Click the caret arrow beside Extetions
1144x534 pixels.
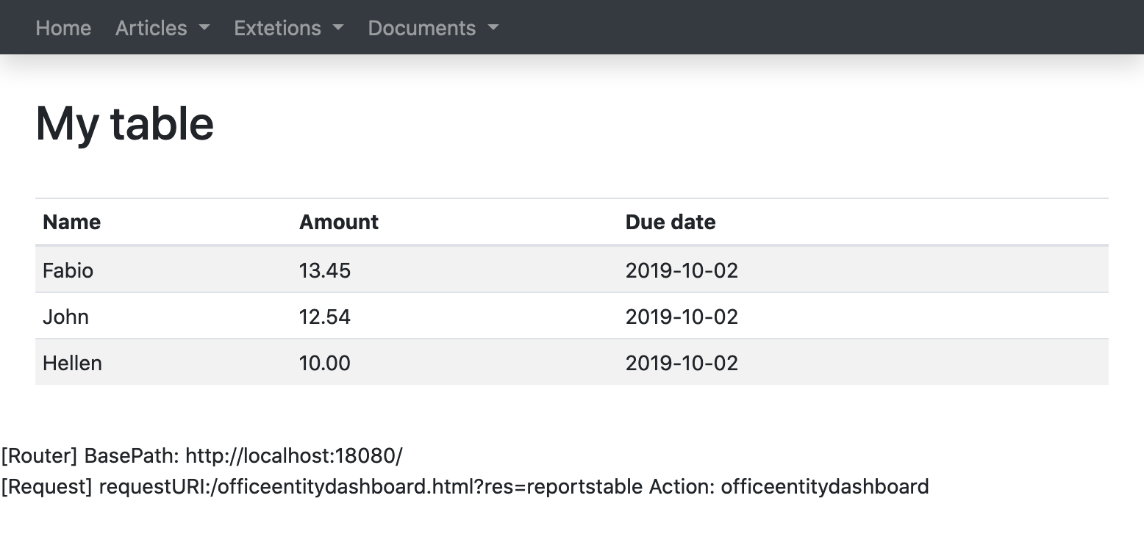(338, 28)
